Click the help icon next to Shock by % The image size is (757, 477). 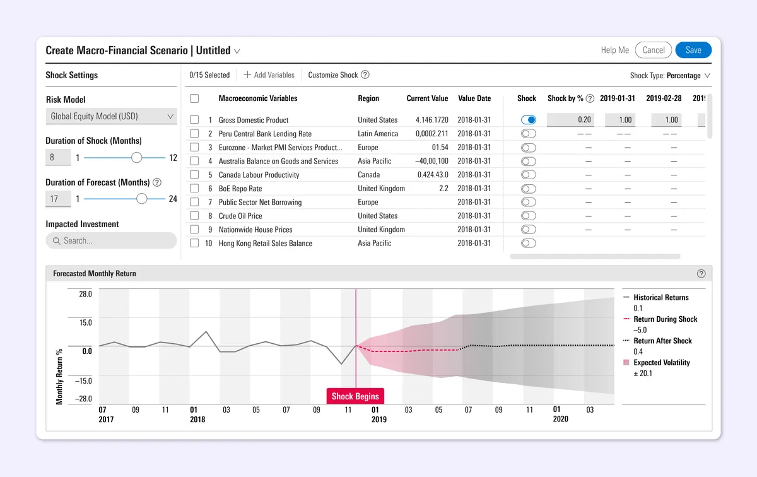(590, 98)
